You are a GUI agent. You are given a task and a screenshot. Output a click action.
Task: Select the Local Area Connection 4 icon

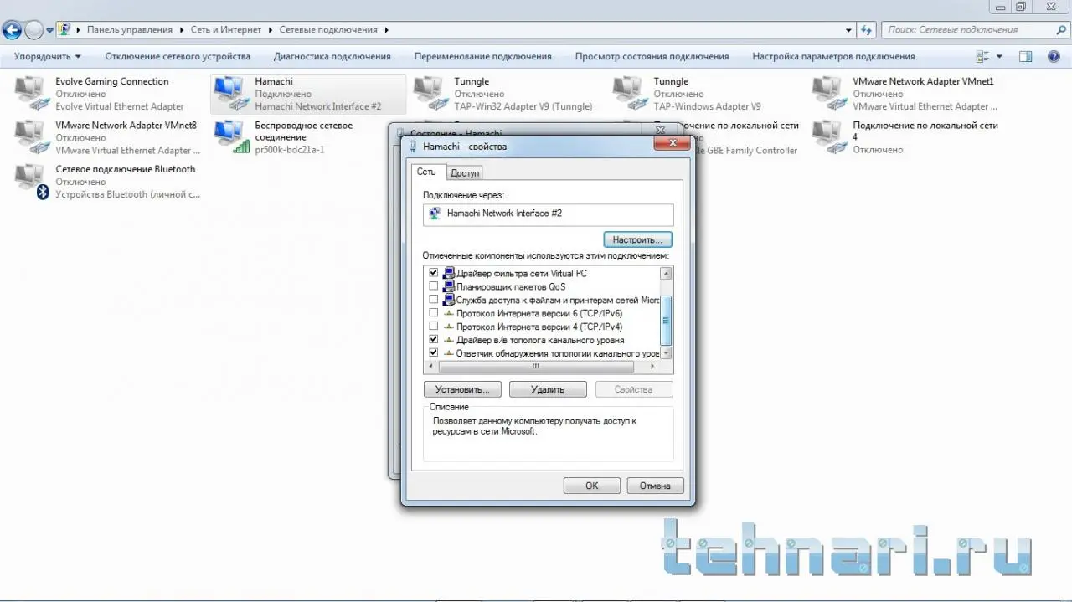pyautogui.click(x=829, y=137)
